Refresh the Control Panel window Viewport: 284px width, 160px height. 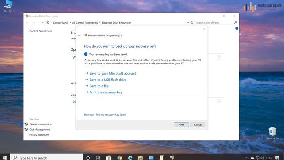pos(192,23)
